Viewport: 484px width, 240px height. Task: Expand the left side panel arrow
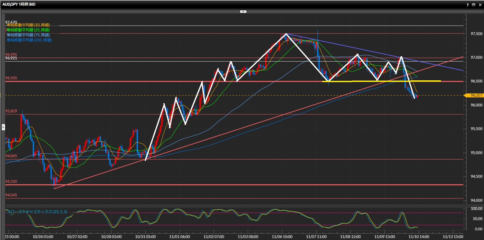(x=3, y=127)
